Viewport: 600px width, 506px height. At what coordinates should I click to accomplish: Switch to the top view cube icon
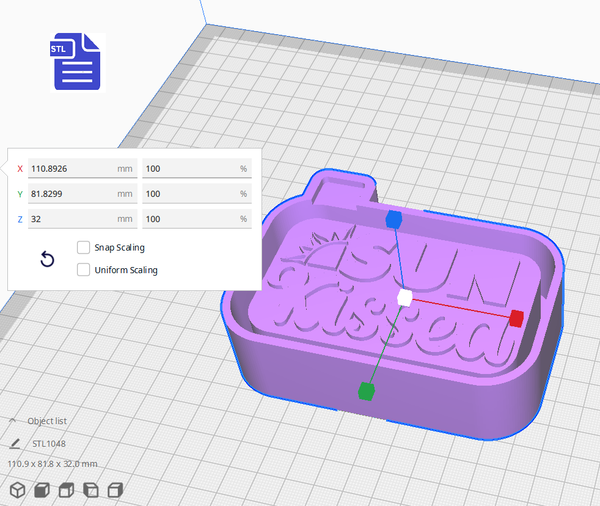66,490
